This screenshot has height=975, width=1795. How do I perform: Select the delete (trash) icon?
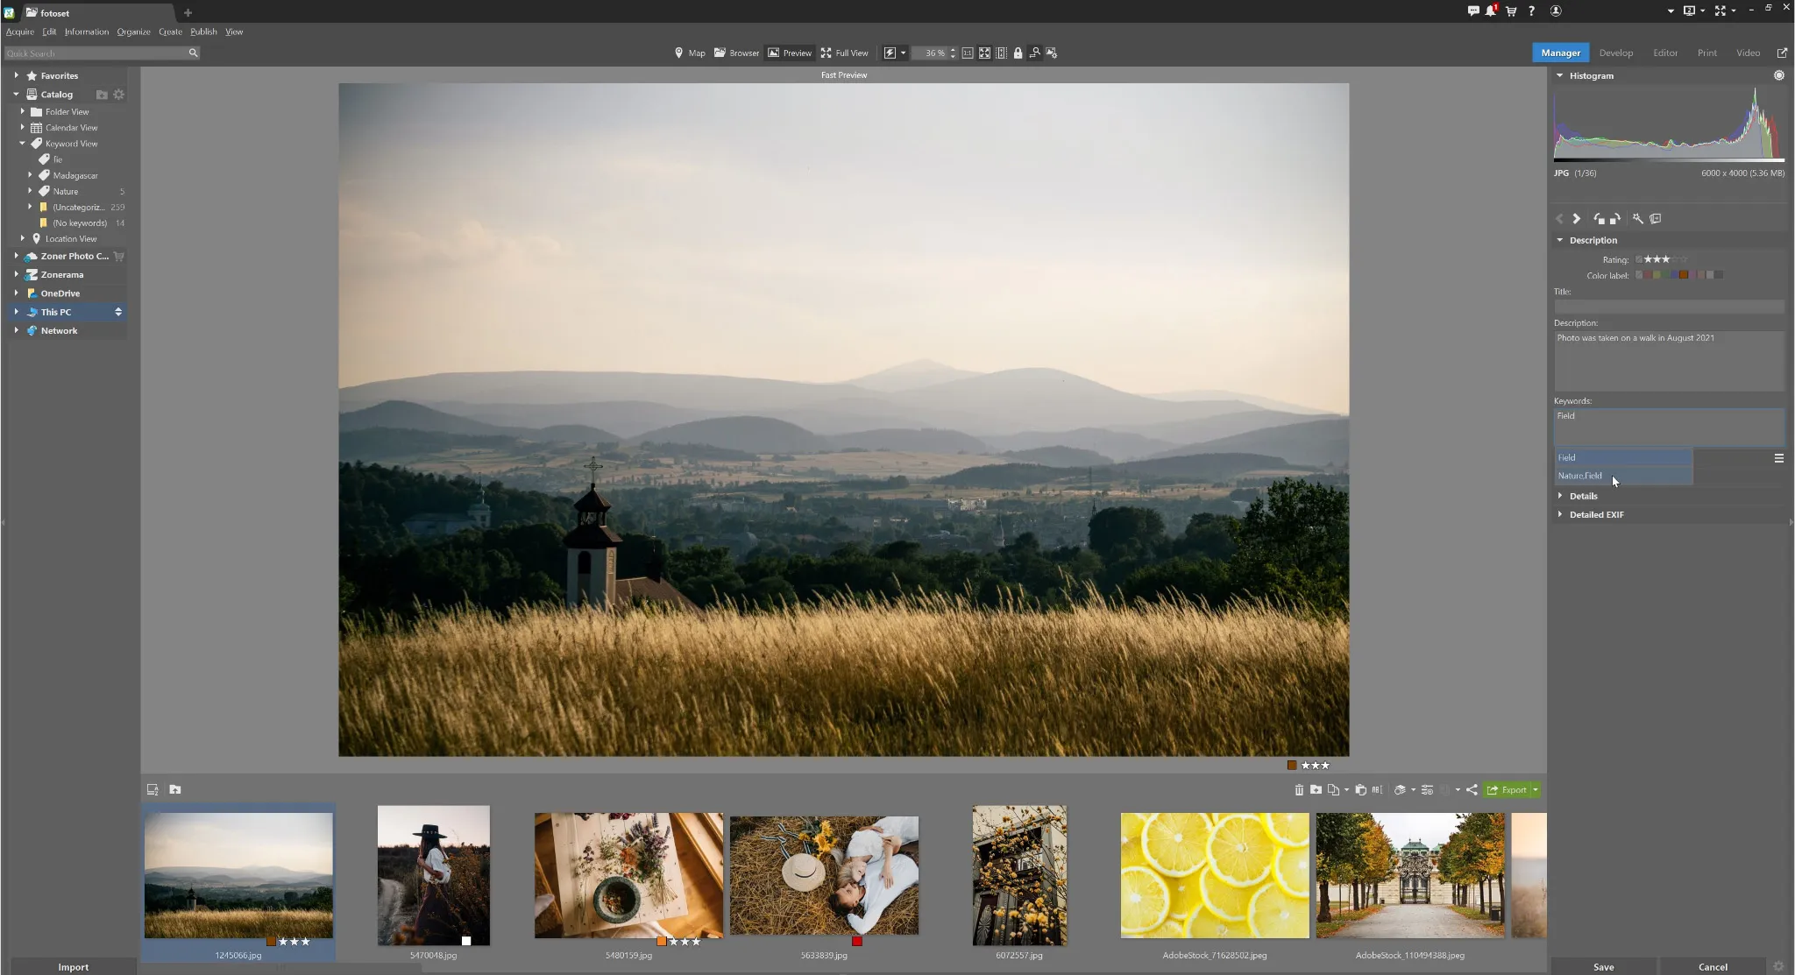pos(1300,789)
